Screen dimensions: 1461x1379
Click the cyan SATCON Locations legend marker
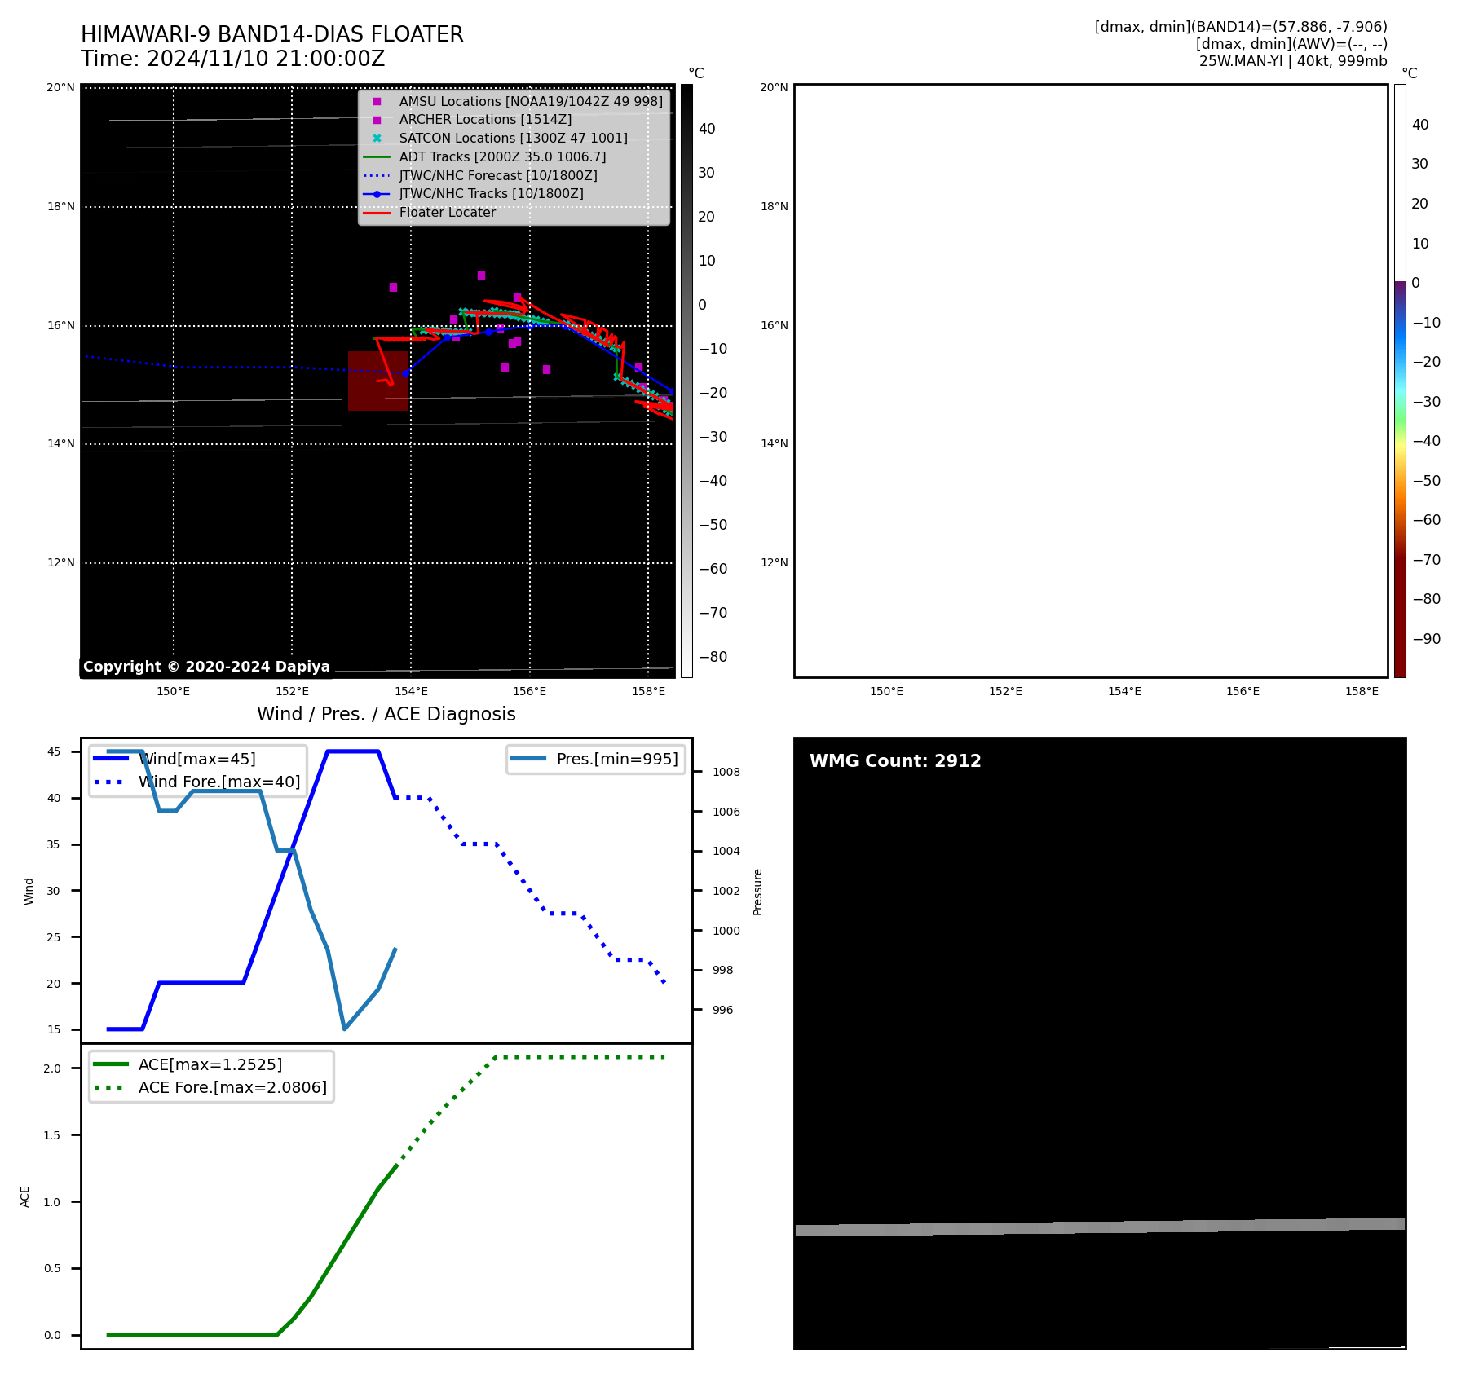(377, 139)
